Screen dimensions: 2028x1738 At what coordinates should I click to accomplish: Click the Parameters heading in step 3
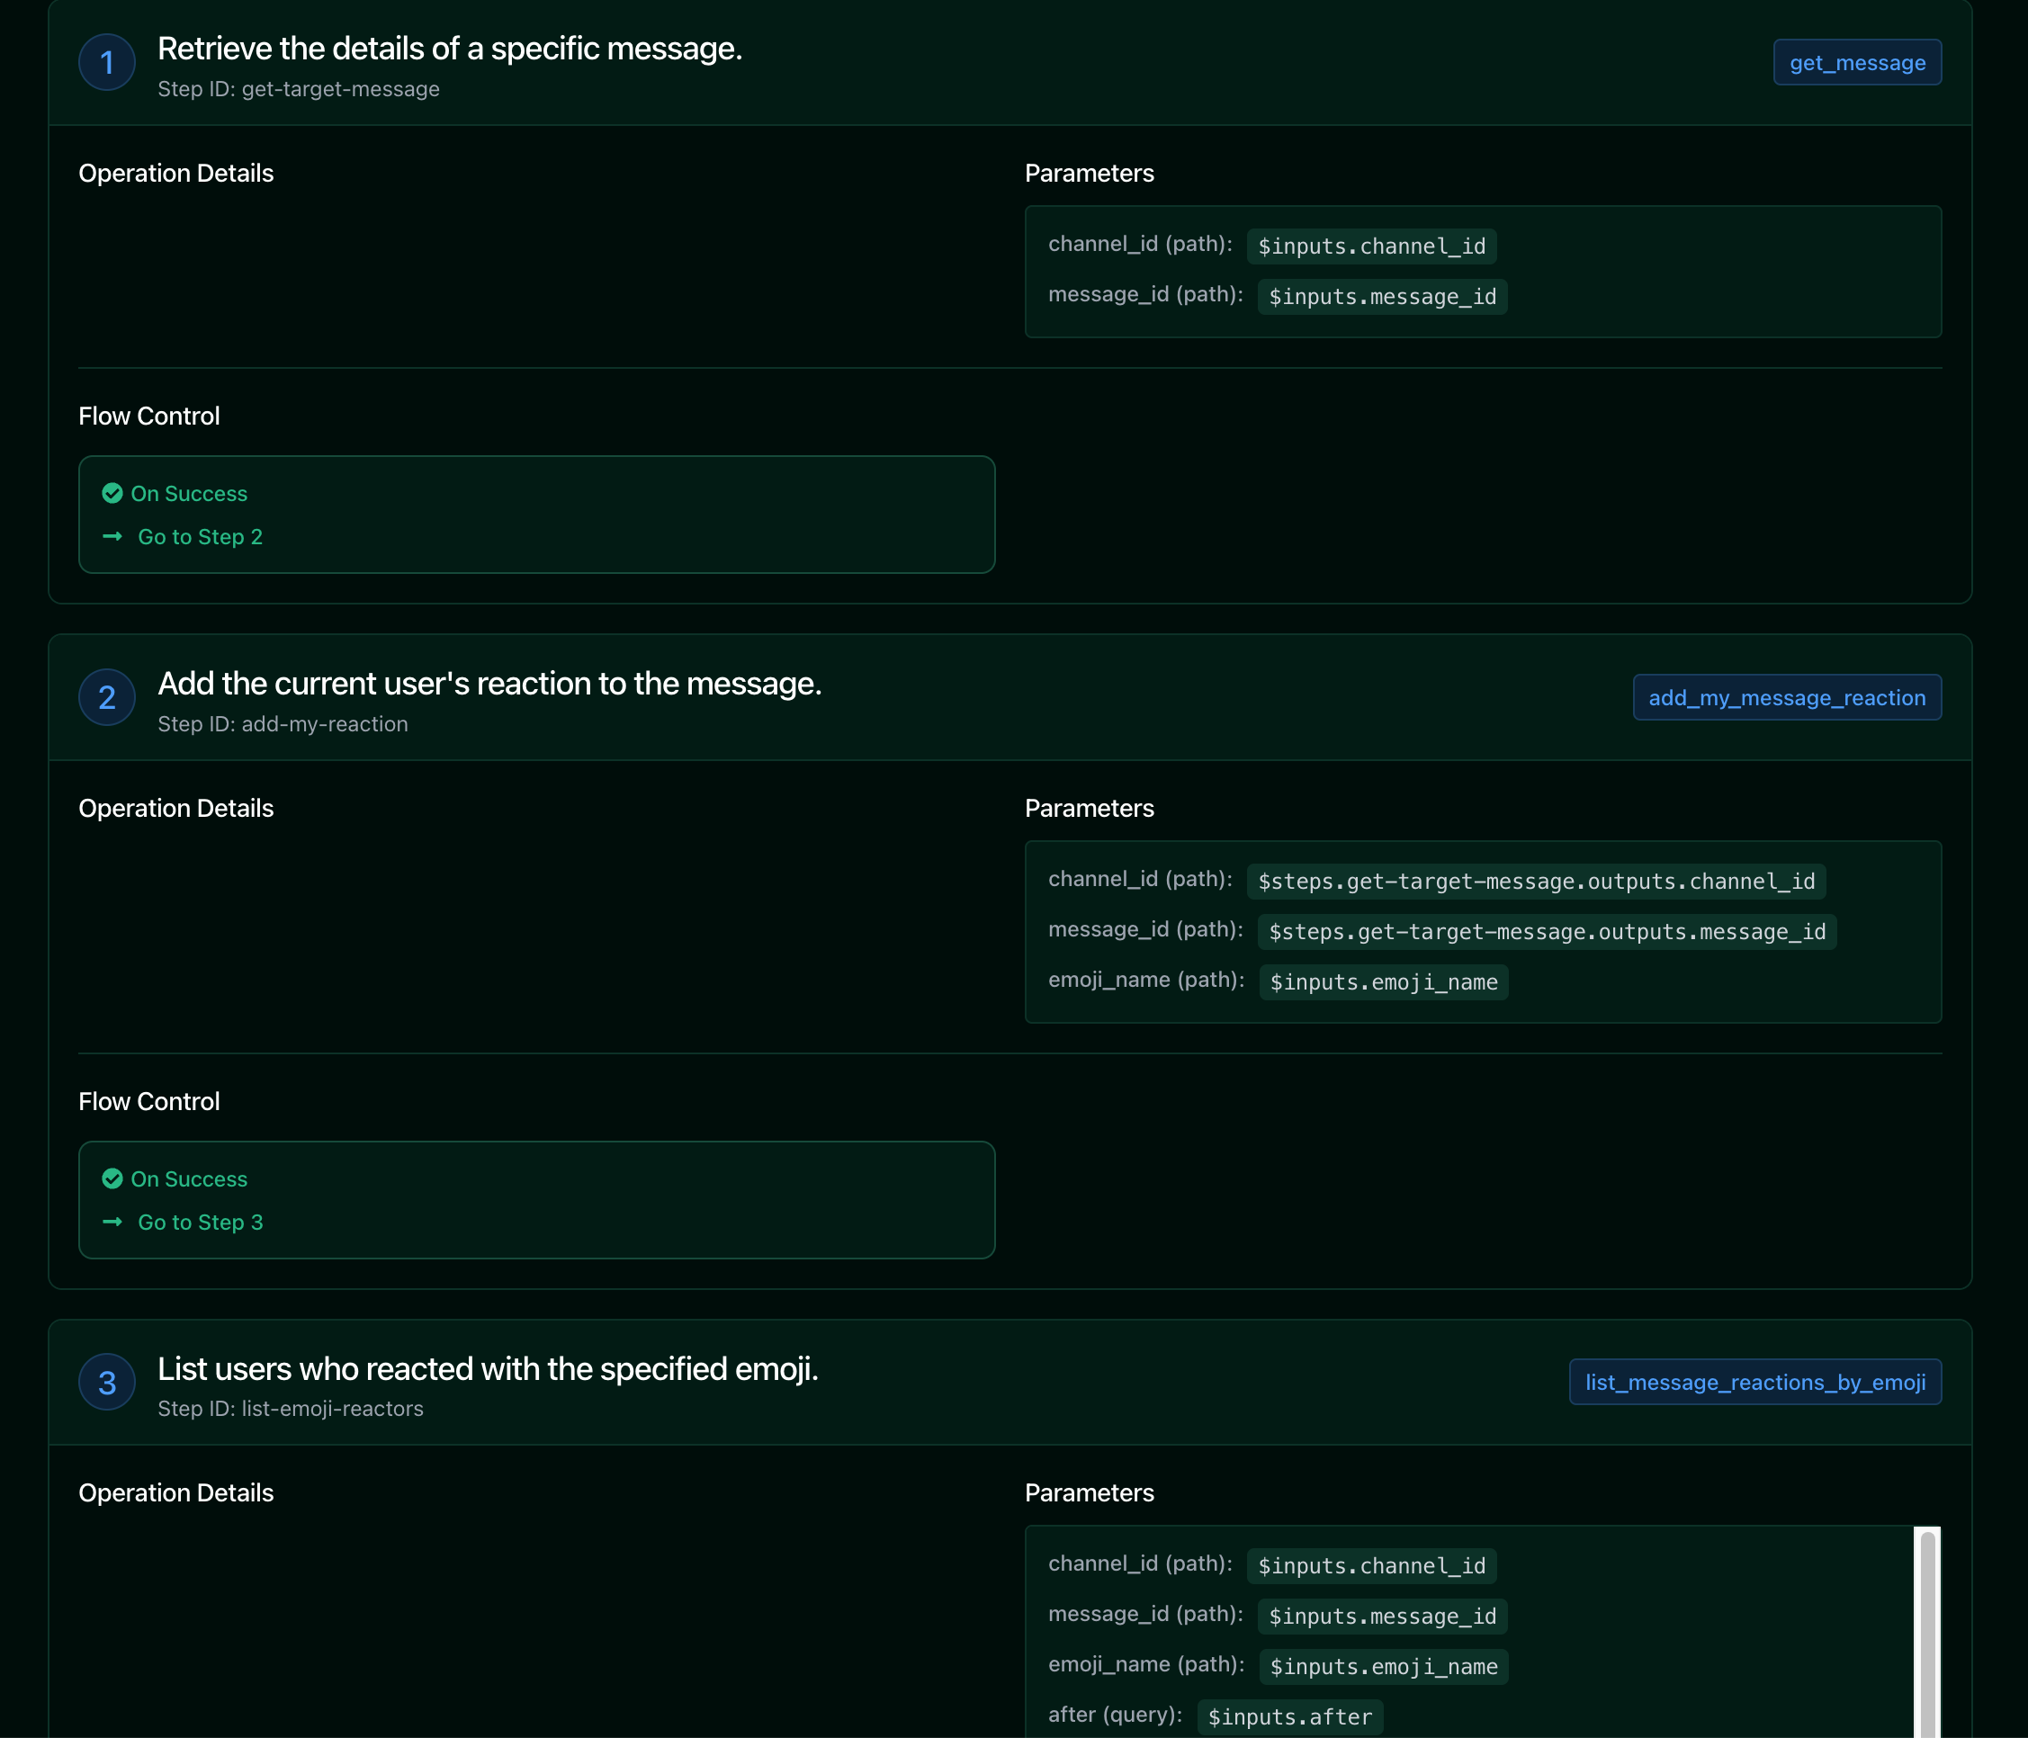pyautogui.click(x=1090, y=1492)
